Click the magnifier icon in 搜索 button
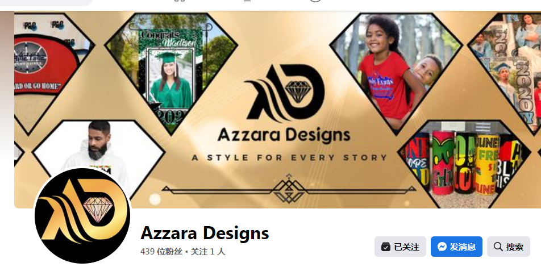Screen dimensions: 541x271 [498, 247]
